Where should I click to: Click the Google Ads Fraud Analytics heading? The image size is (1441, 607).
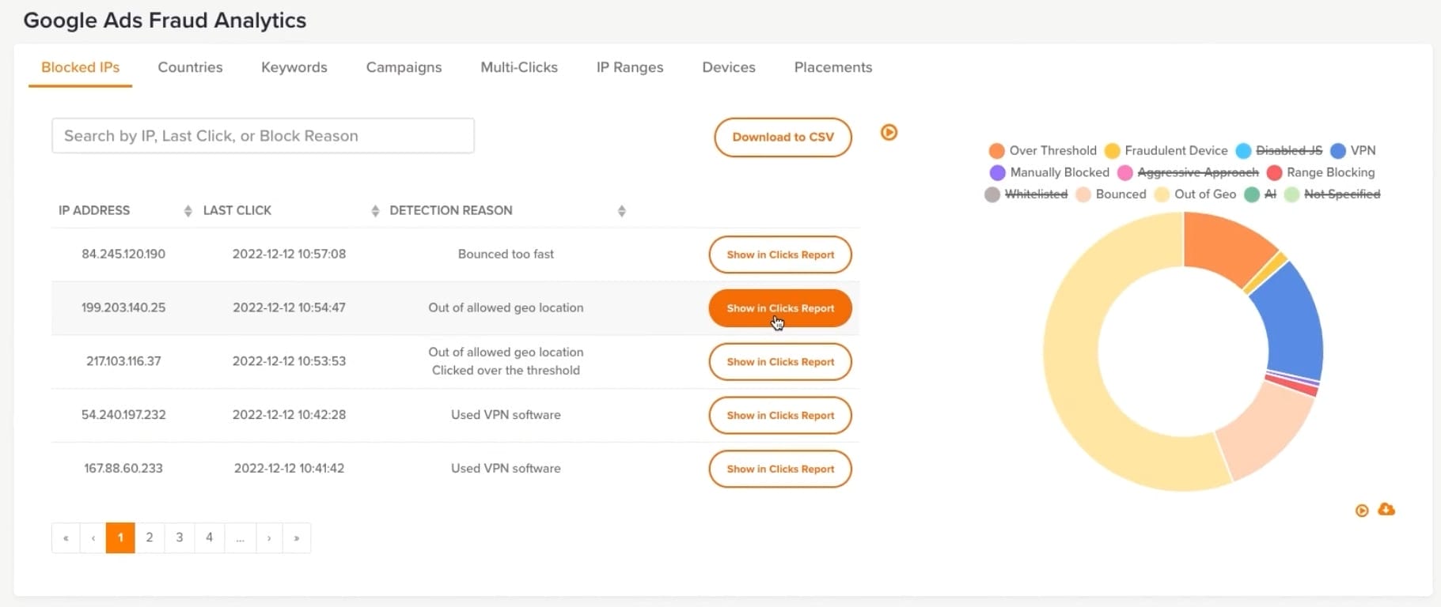pos(165,21)
